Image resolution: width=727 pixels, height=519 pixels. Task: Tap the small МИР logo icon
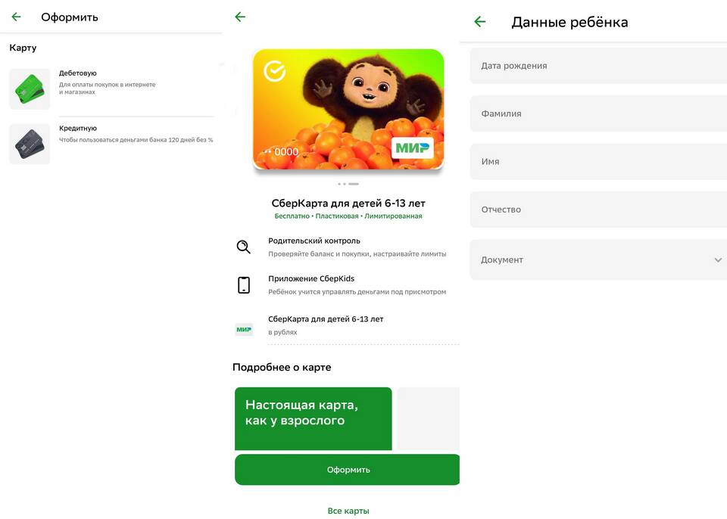pos(244,329)
